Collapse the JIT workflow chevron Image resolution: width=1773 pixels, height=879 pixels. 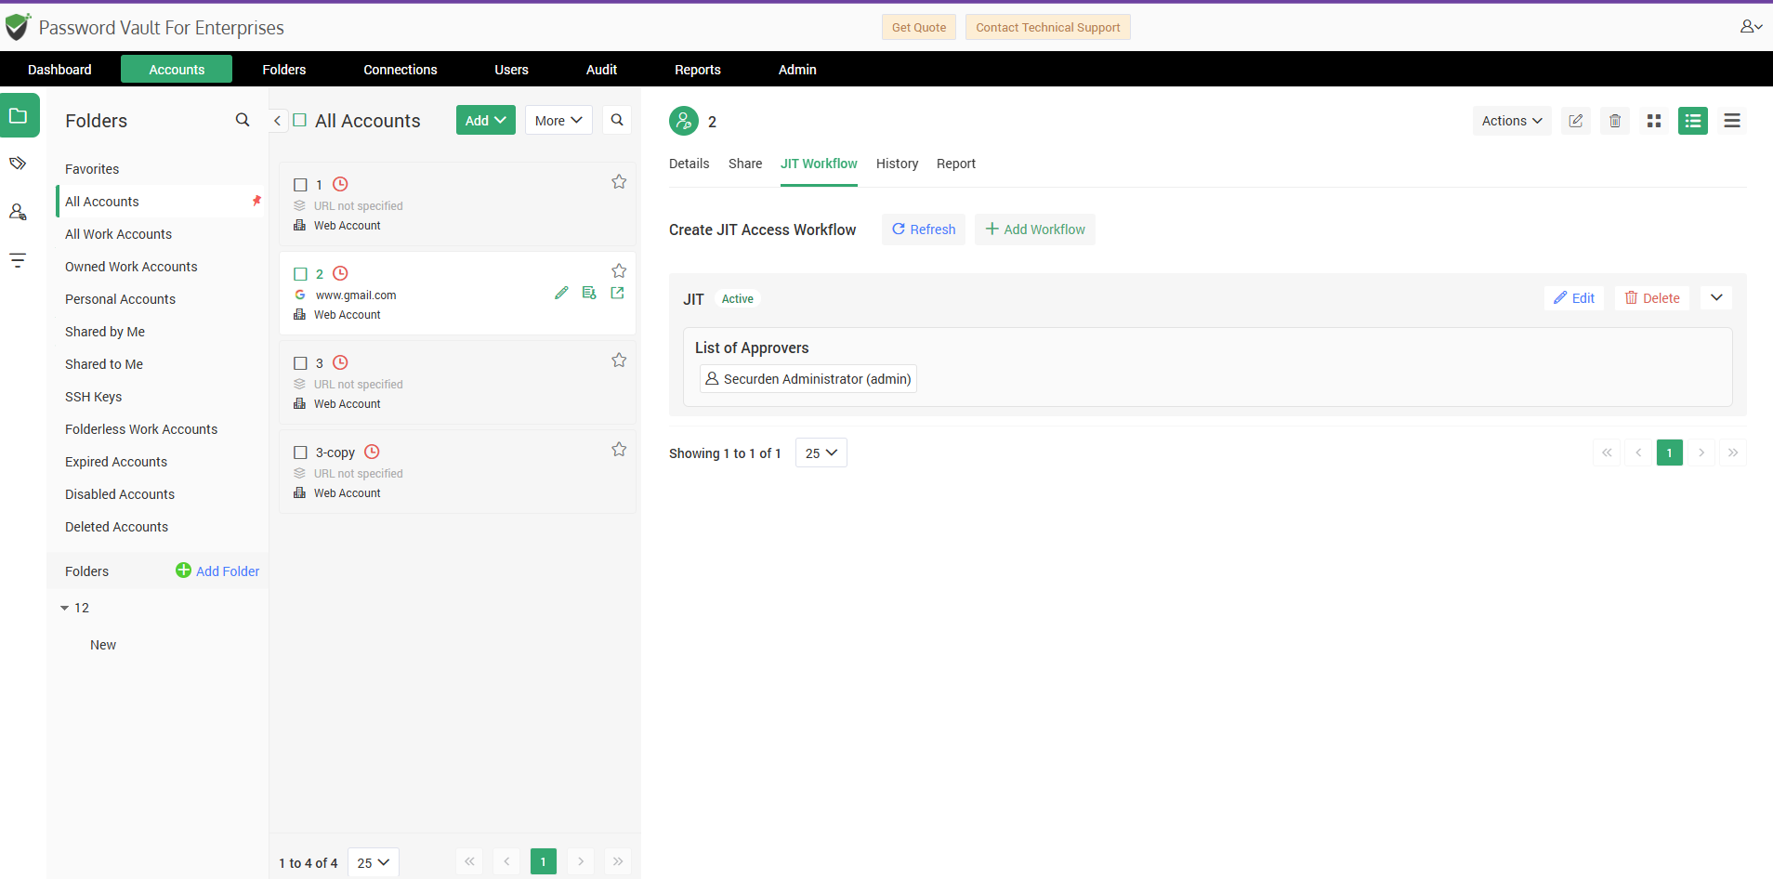(1716, 297)
